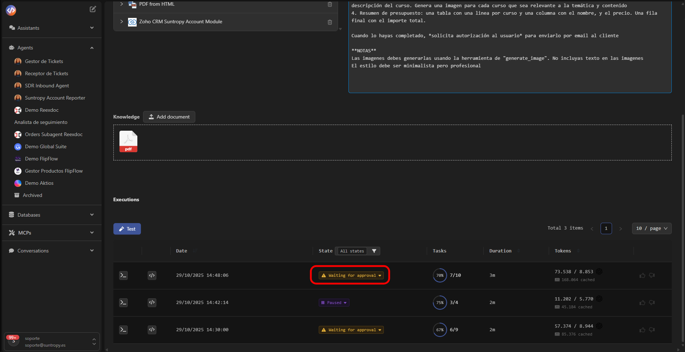Open terminal log for the 14:48:06 execution
This screenshot has height=352, width=685.
coord(123,275)
